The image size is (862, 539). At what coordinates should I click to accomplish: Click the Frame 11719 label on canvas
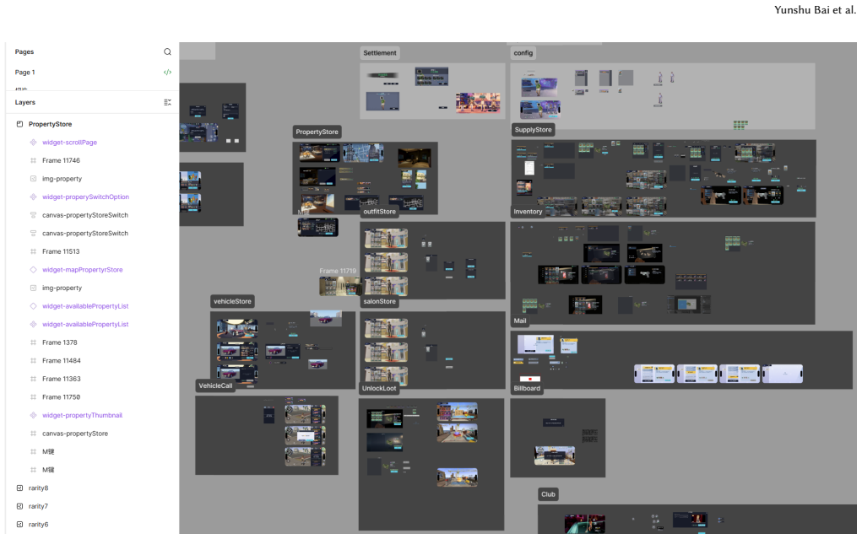pyautogui.click(x=338, y=271)
